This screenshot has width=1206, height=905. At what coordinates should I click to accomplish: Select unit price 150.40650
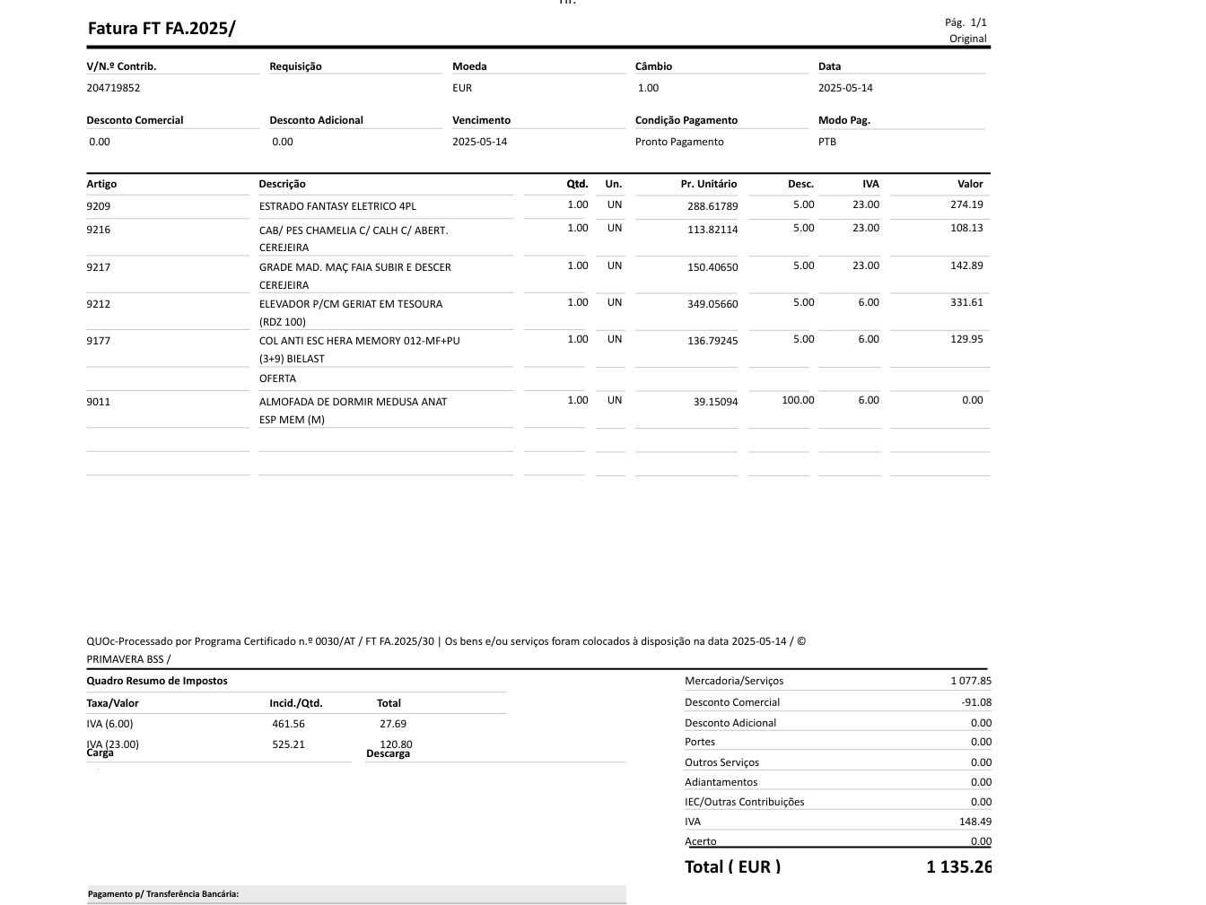click(x=712, y=267)
